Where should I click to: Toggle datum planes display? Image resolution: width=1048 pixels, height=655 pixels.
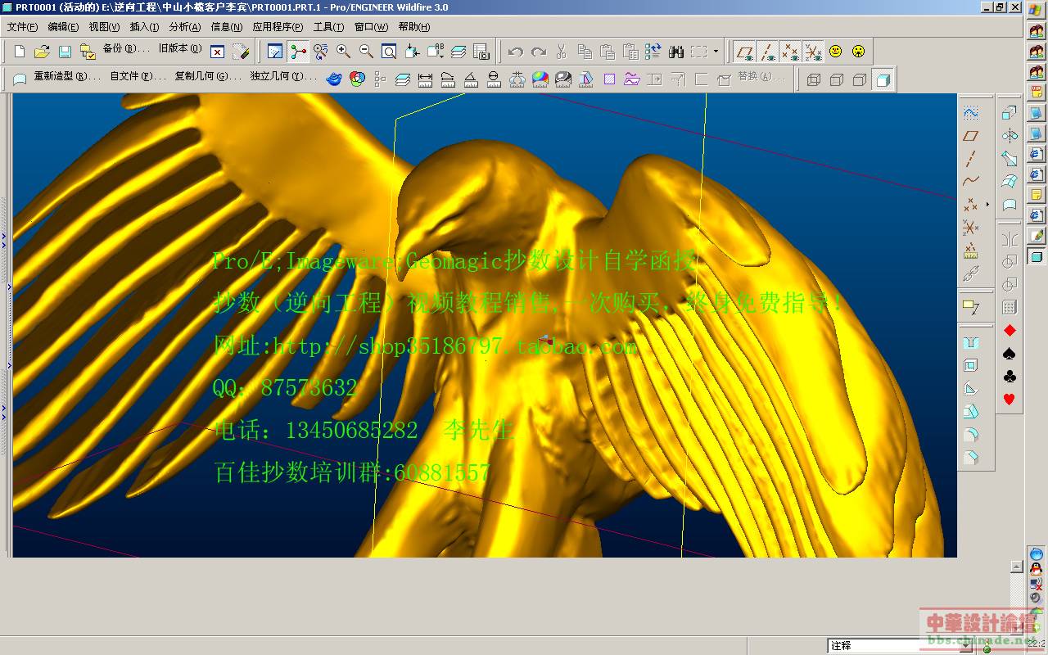point(744,52)
